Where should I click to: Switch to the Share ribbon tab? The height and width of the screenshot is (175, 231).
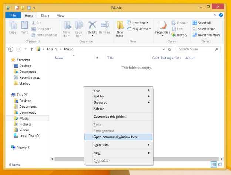45,16
